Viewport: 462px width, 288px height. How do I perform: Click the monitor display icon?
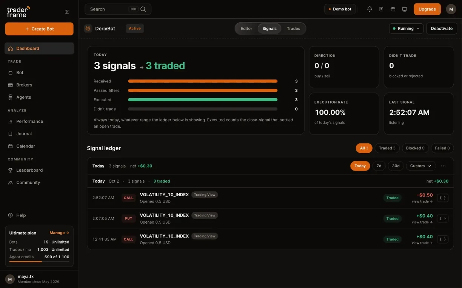pos(405,9)
